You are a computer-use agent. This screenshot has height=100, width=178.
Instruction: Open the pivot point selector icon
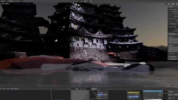82,1
